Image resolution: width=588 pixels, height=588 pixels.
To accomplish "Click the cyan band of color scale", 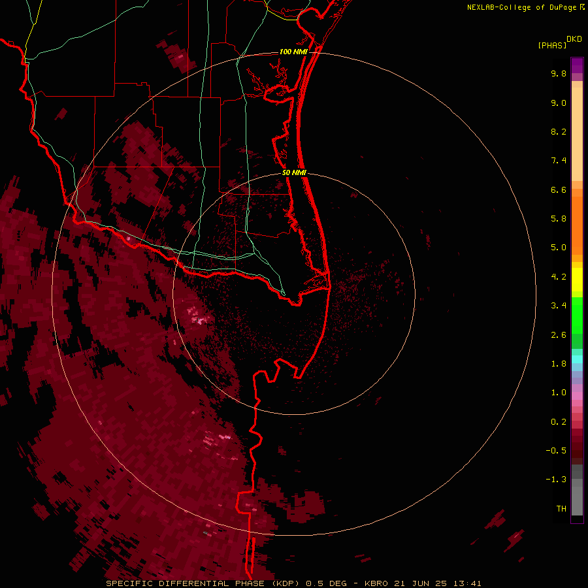I will point(577,359).
